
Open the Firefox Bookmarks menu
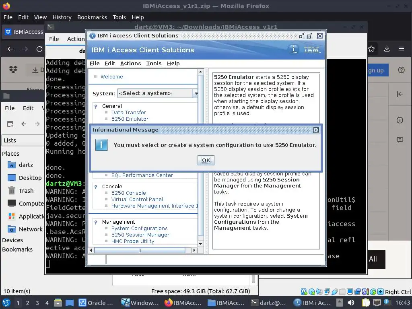tap(92, 17)
